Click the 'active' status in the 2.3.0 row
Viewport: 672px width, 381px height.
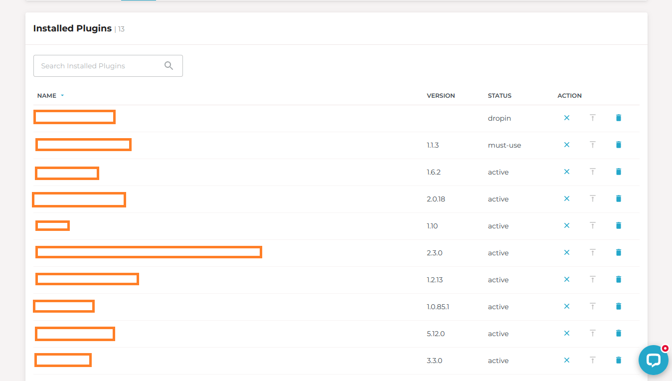point(498,253)
